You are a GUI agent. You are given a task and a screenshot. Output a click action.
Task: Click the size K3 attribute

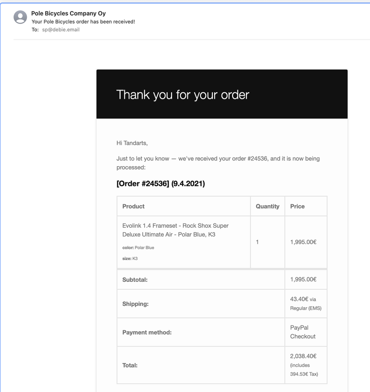point(130,259)
